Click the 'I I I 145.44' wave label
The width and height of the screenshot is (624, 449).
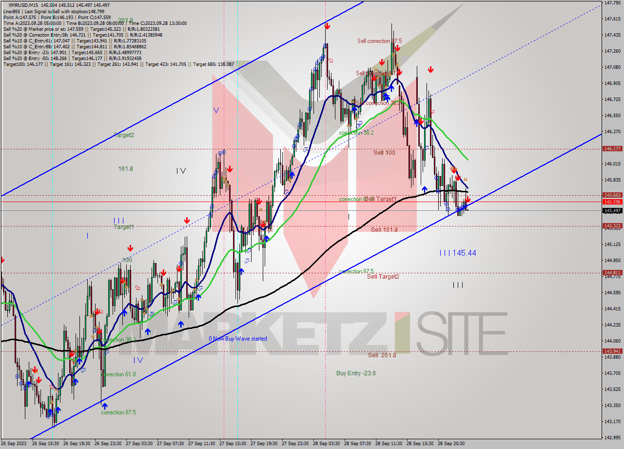458,253
